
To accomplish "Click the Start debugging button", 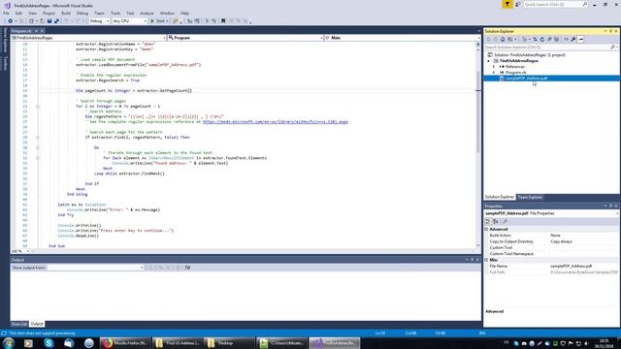I will [x=159, y=21].
